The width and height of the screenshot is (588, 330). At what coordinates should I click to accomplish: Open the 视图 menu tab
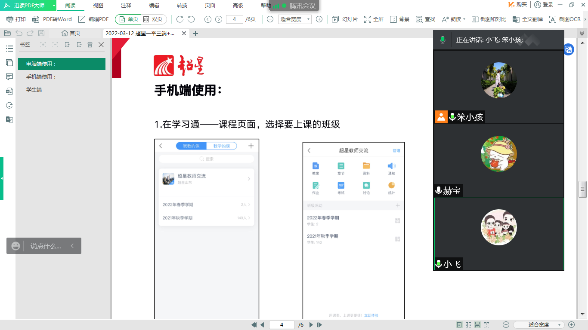pyautogui.click(x=98, y=6)
